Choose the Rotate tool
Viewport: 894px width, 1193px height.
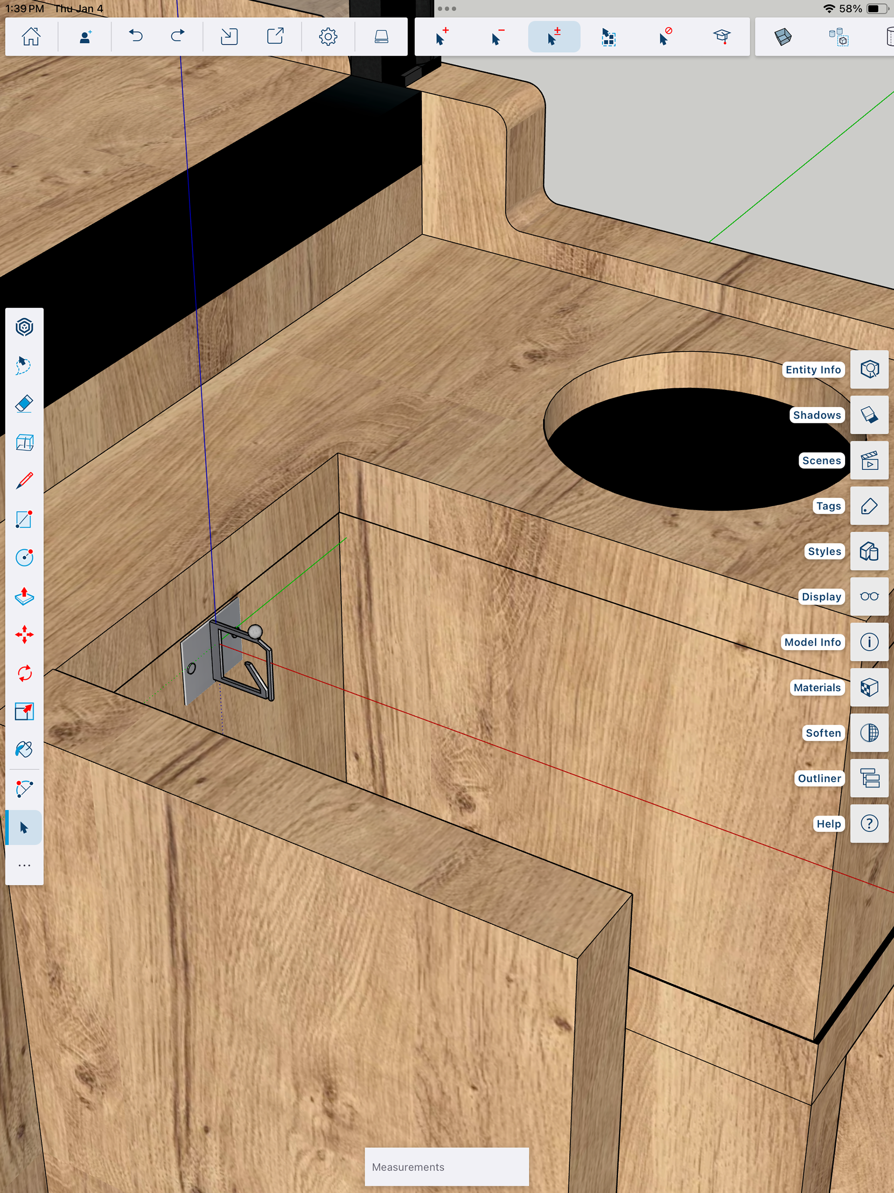[x=24, y=673]
